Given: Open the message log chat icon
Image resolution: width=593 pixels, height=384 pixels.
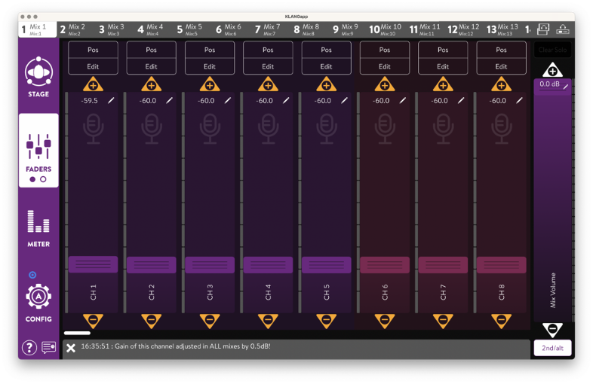Looking at the screenshot, I should point(49,347).
